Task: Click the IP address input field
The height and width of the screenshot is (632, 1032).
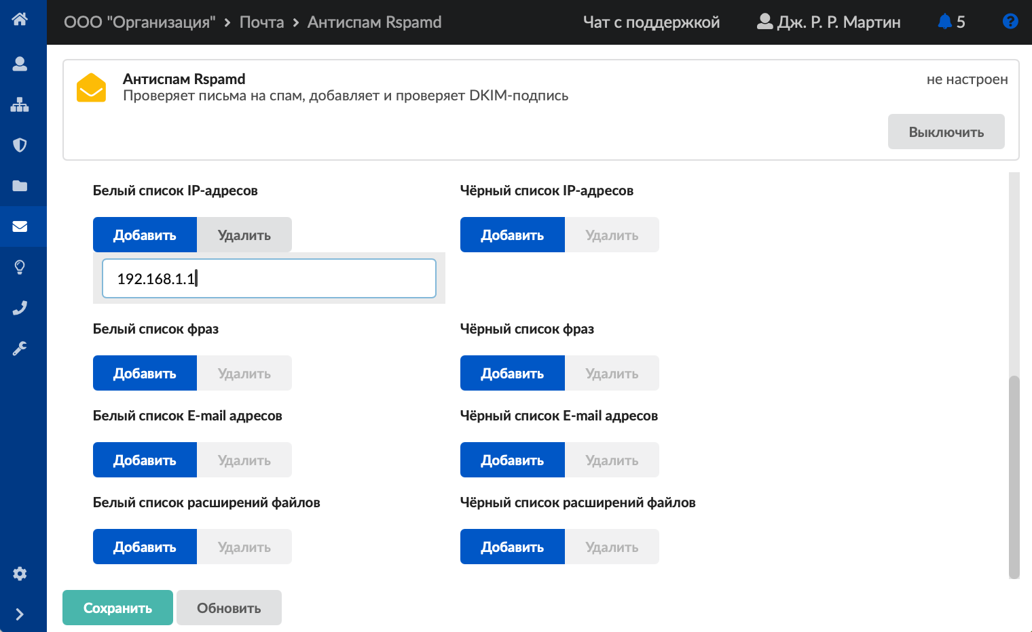Action: tap(269, 279)
